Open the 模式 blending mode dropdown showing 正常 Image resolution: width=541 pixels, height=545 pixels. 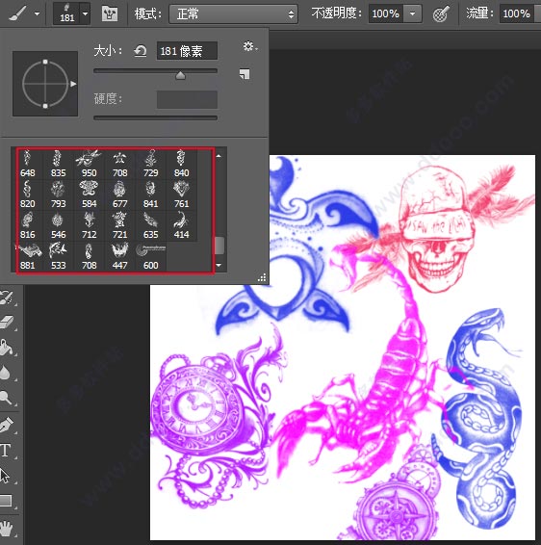234,13
